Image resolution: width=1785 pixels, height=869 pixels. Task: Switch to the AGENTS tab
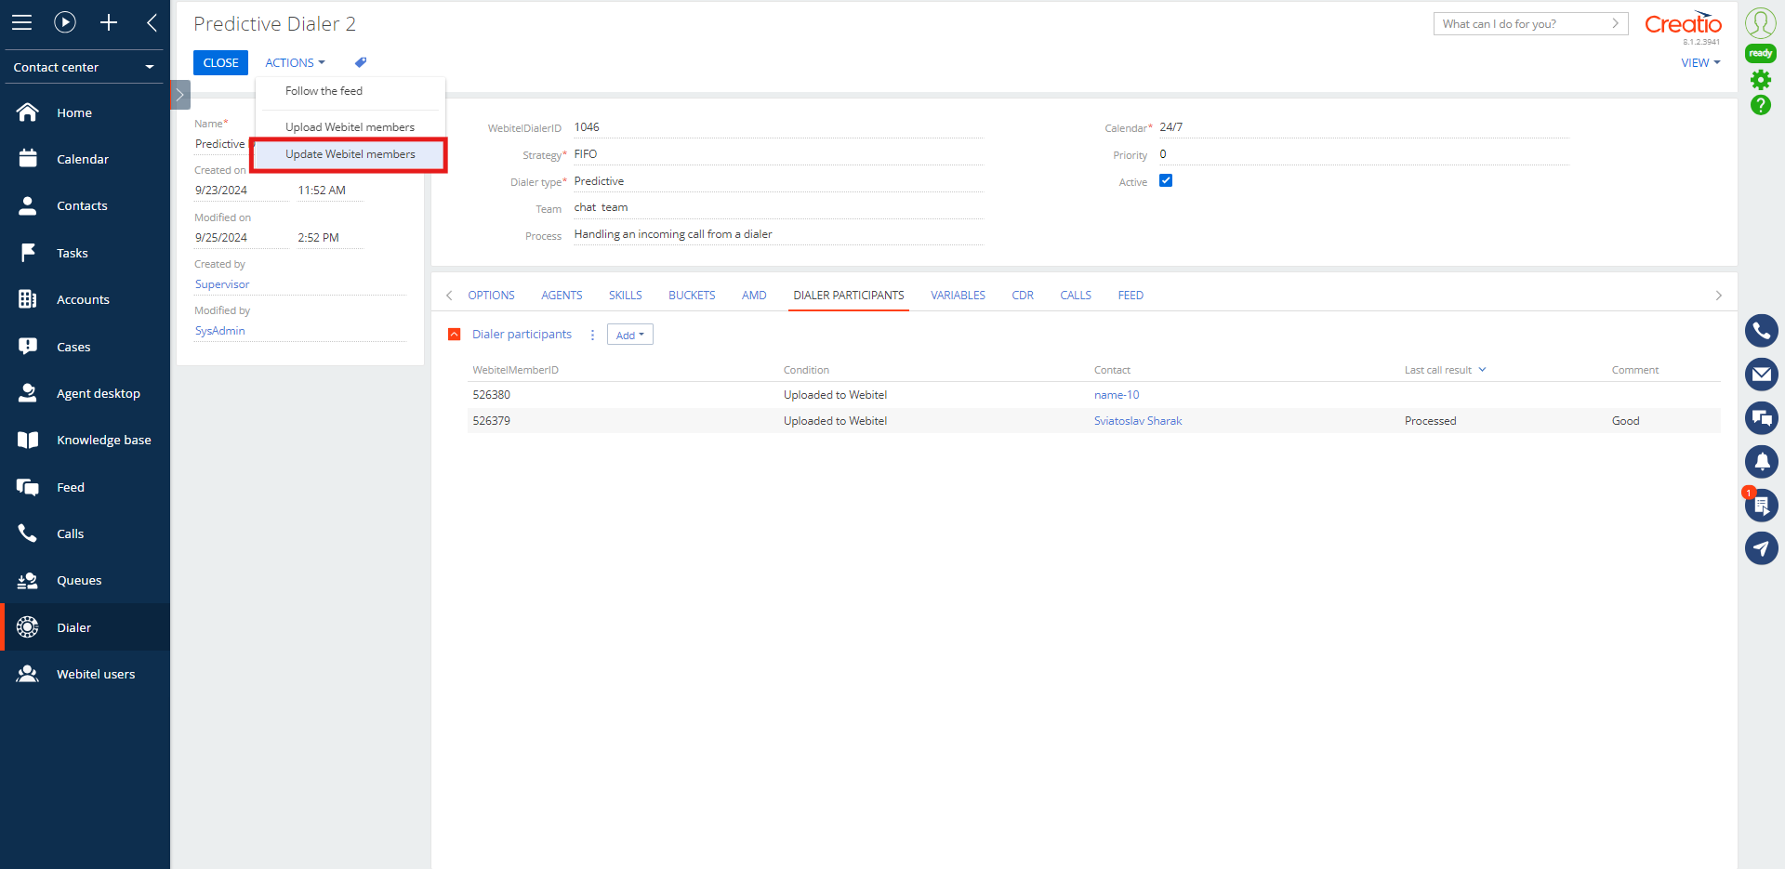coord(562,296)
